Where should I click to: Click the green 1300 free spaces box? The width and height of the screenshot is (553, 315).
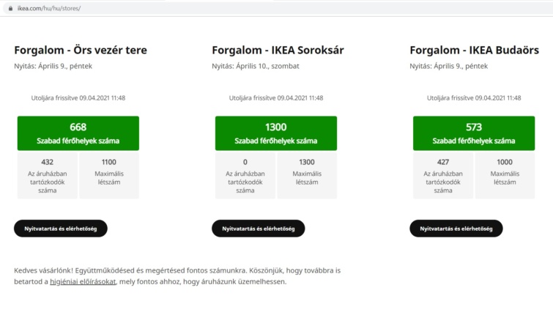click(x=276, y=133)
